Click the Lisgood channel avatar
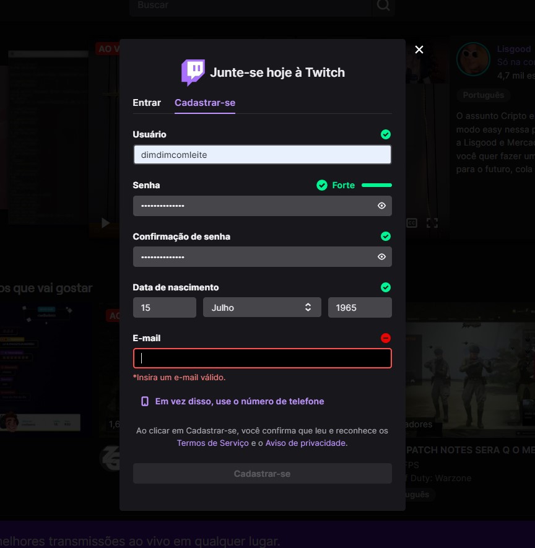 (x=474, y=59)
